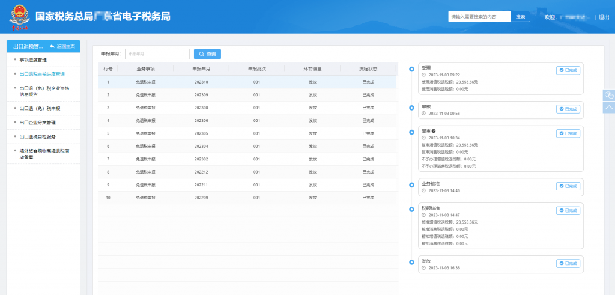Click the 申报批次 column header
Image resolution: width=615 pixels, height=295 pixels.
pos(257,69)
